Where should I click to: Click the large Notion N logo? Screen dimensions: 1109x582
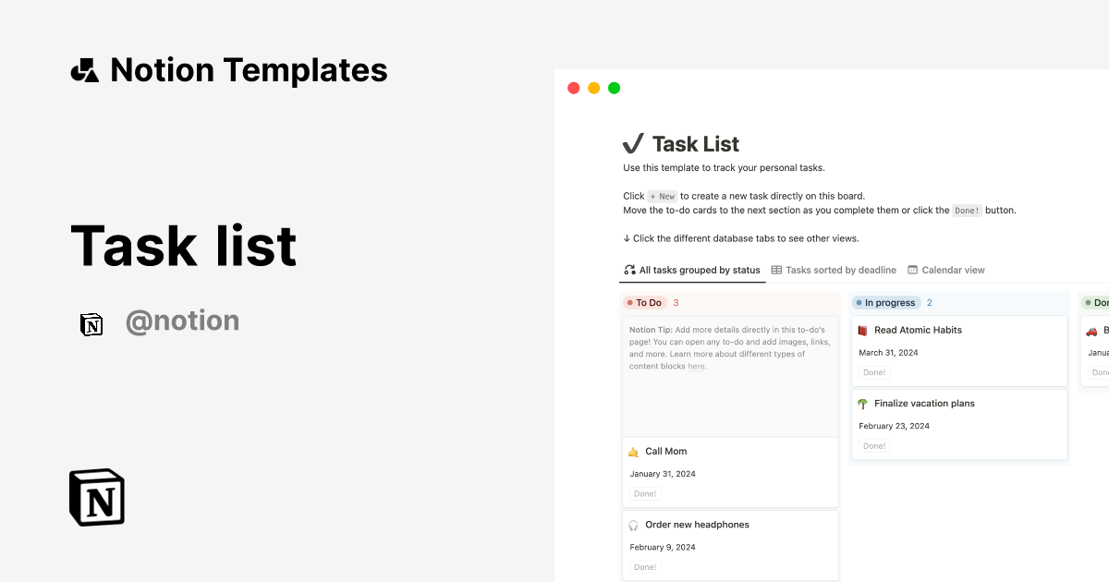tap(96, 497)
